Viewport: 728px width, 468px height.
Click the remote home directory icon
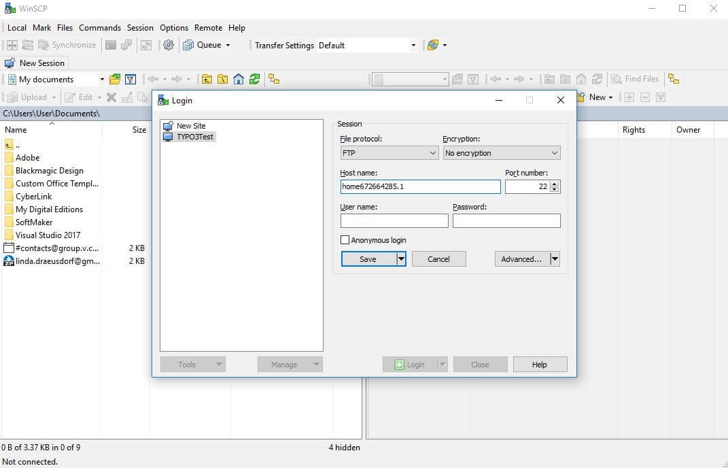pyautogui.click(x=580, y=80)
